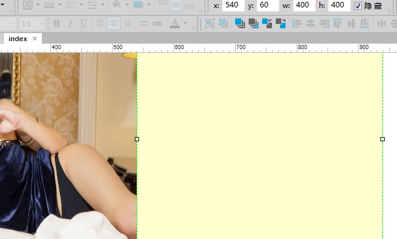Set vertical text alignment to bottom
397x239 pixels.
(x=190, y=6)
